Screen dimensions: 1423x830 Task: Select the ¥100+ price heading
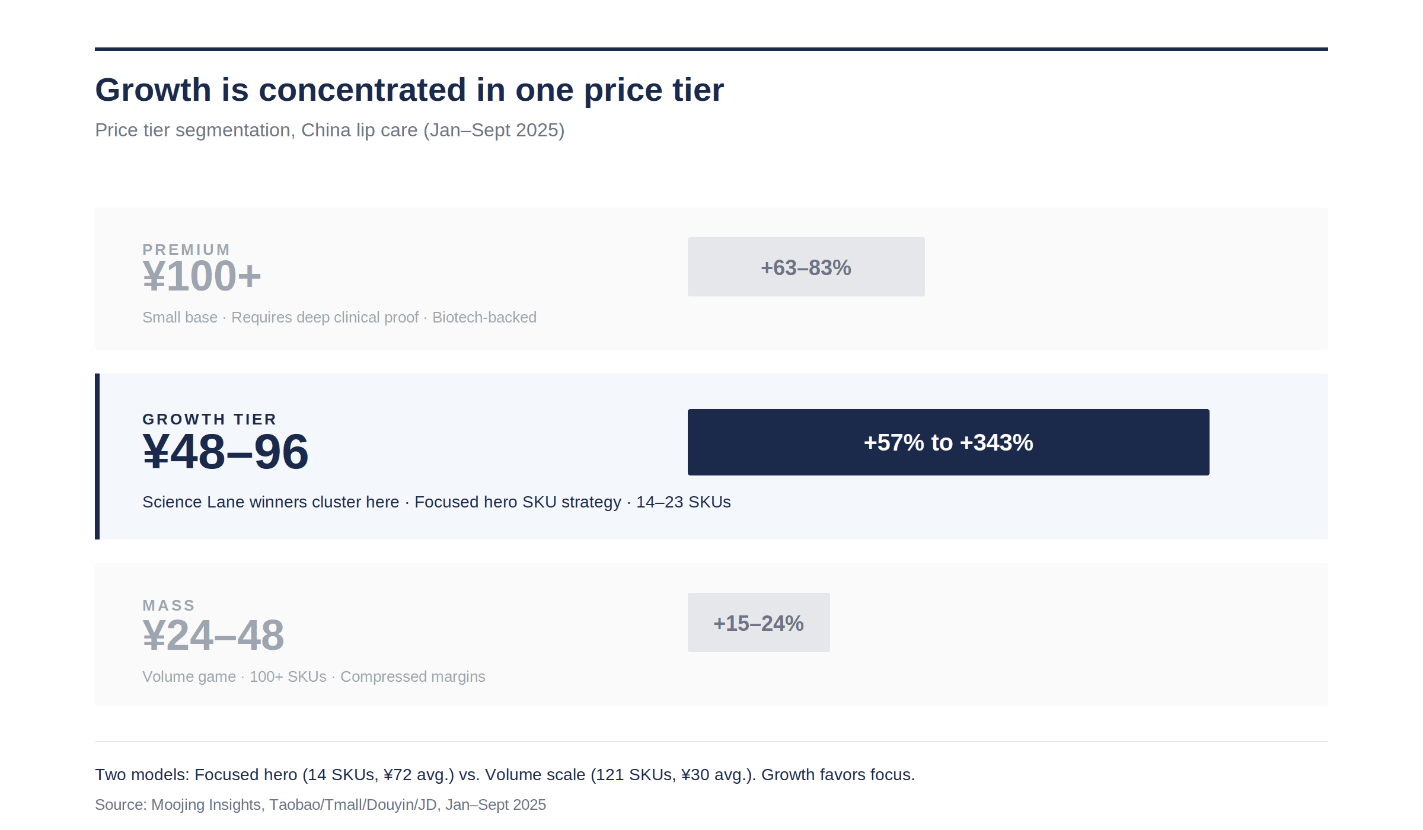[202, 276]
